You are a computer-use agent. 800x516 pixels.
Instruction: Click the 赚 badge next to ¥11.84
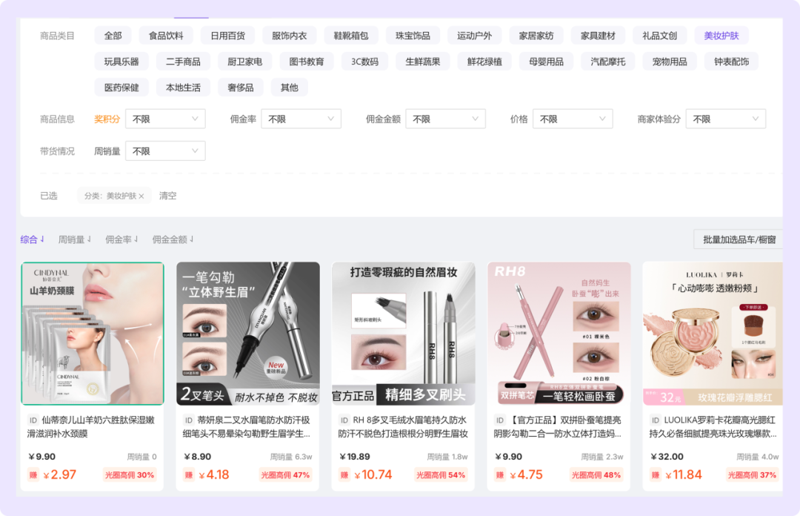(x=655, y=475)
